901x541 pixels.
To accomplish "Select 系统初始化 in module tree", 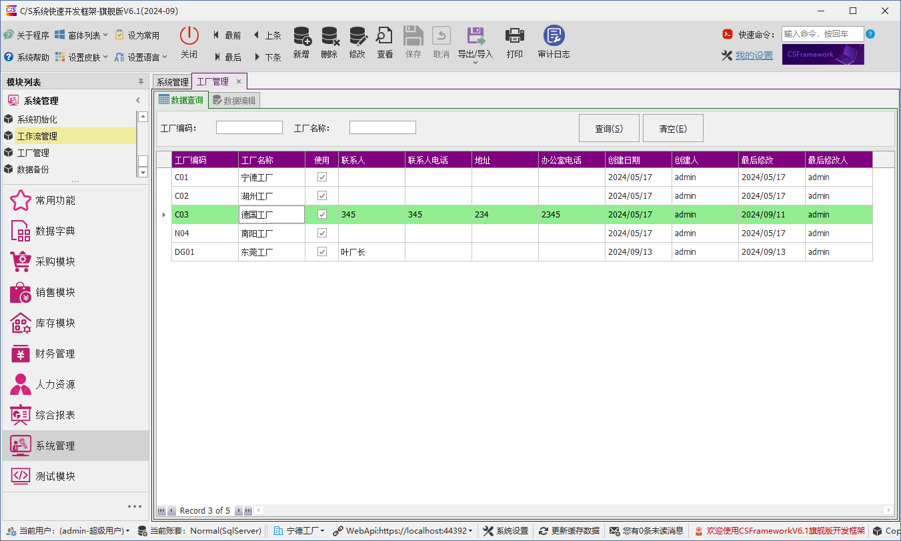I will coord(69,119).
